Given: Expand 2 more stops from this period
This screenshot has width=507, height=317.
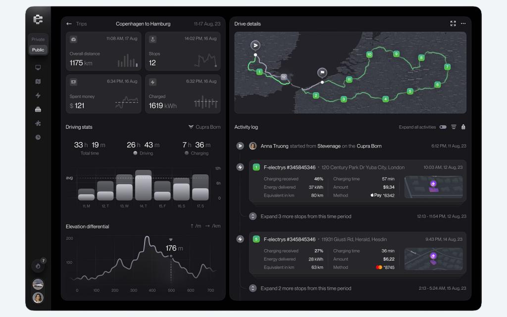Looking at the screenshot, I should coord(306,288).
